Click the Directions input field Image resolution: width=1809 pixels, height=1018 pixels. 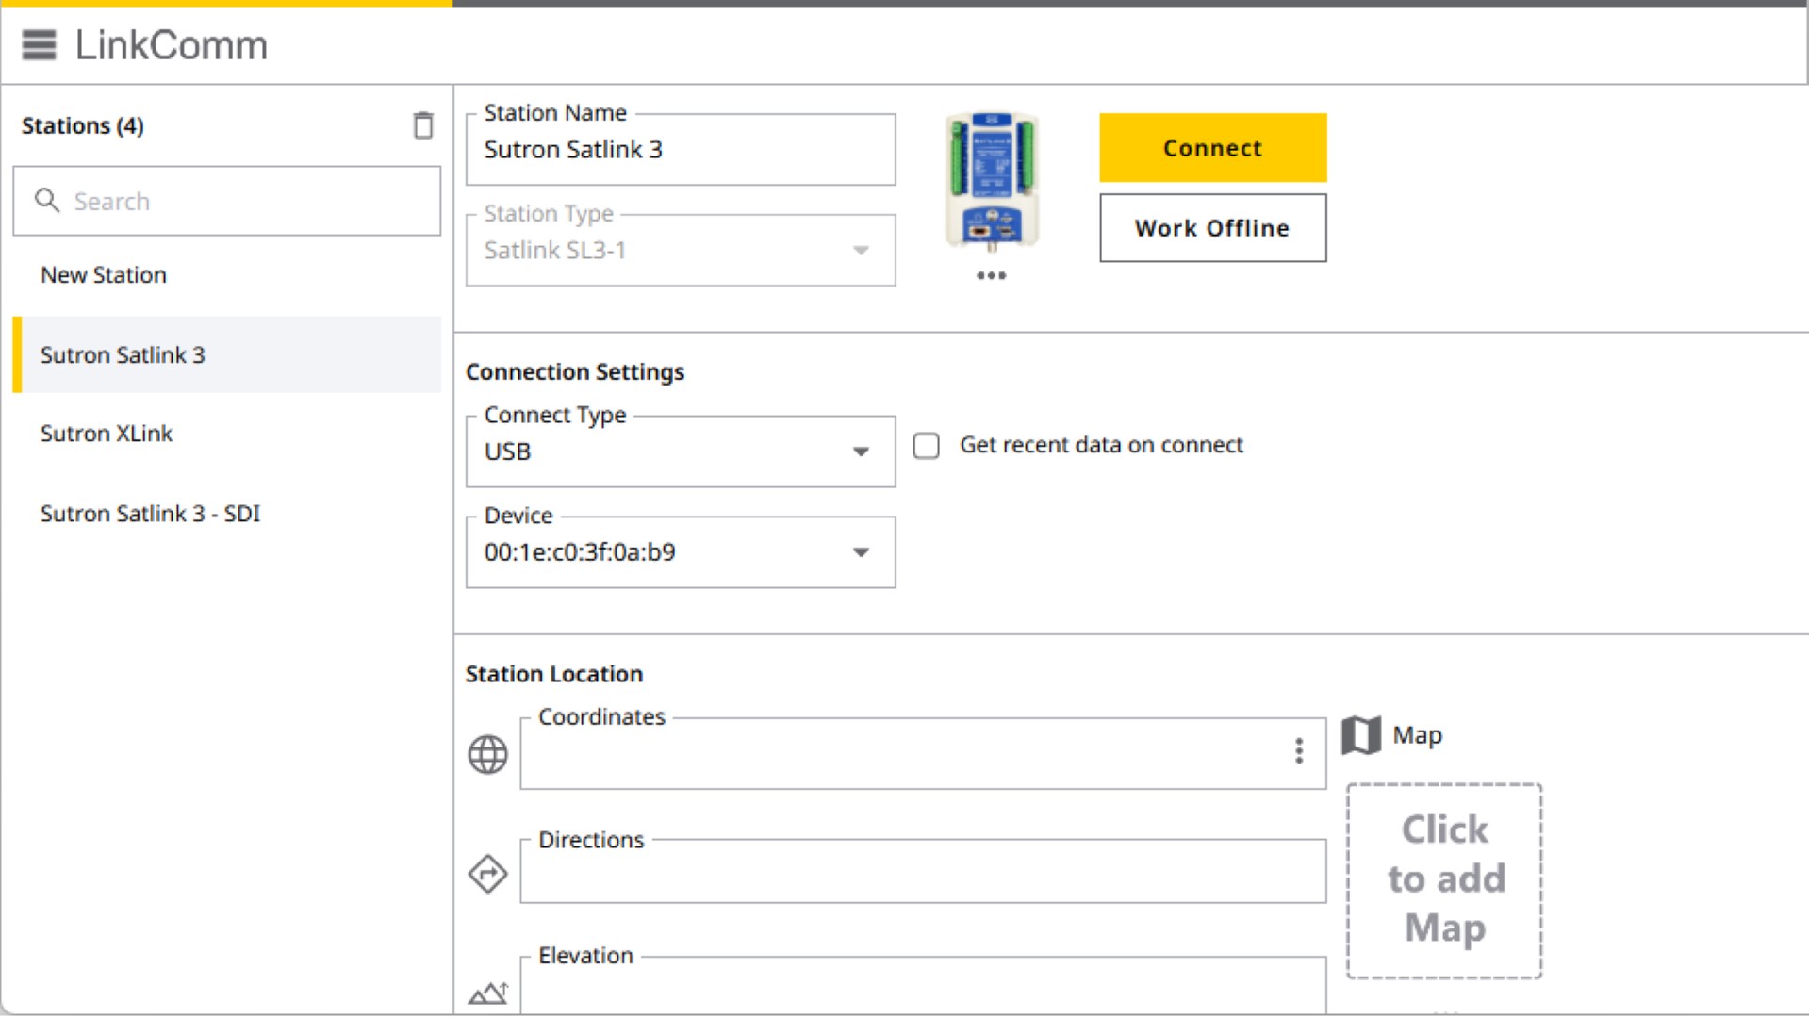[x=923, y=872]
